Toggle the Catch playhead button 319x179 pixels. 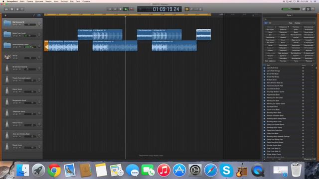39,15
